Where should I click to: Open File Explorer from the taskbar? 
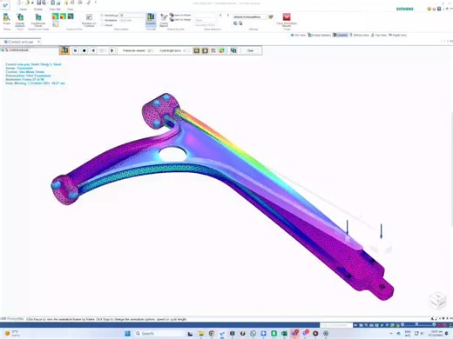click(201, 334)
